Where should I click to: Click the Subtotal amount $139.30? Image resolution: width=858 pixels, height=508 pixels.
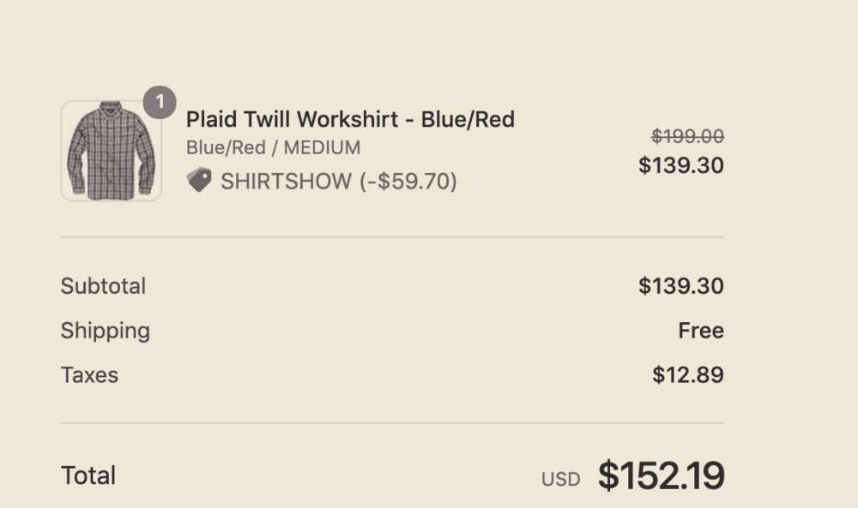681,286
